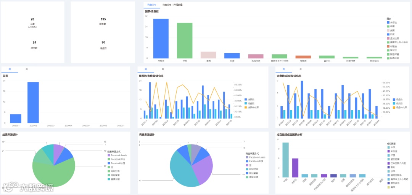Click 中国 in the 成交国家 legend
Viewport: 412px width, 195px height.
coord(391,147)
